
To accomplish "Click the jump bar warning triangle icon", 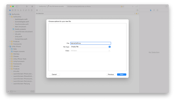I will coord(137,13).
